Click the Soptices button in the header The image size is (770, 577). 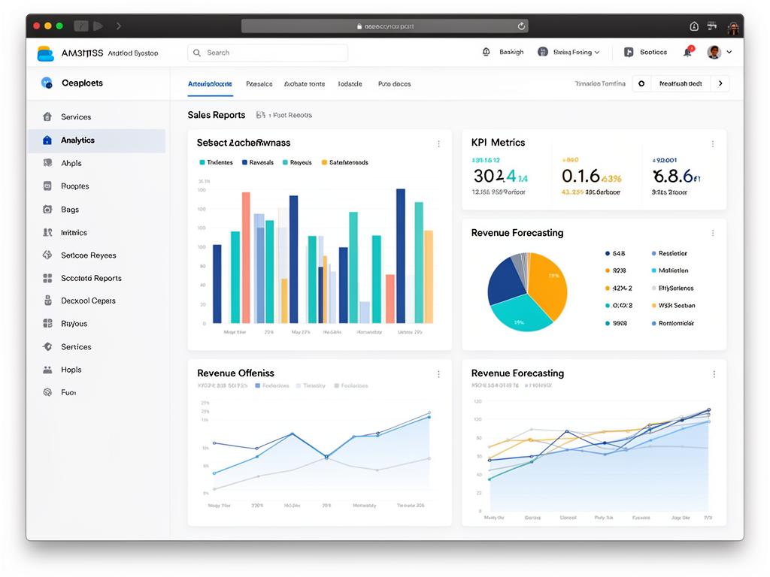tap(646, 53)
